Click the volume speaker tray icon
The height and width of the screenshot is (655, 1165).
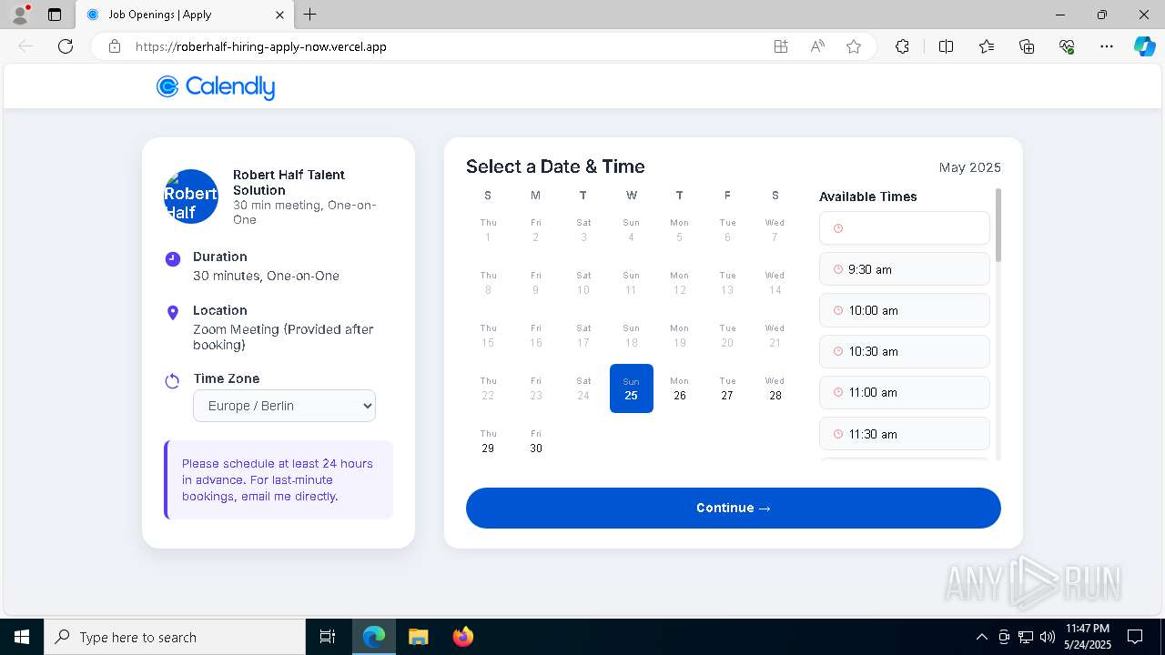[x=1047, y=637]
